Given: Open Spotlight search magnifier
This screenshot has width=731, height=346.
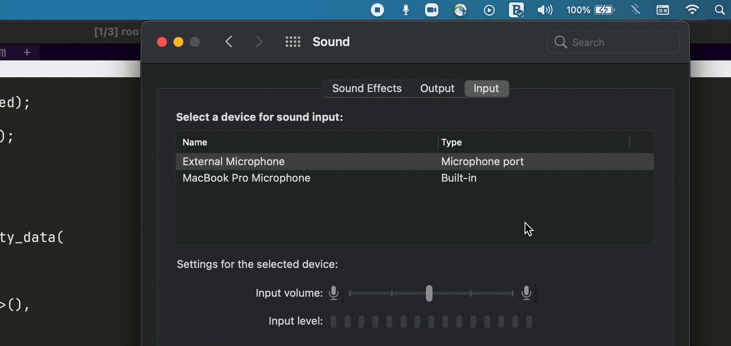Looking at the screenshot, I should point(719,10).
